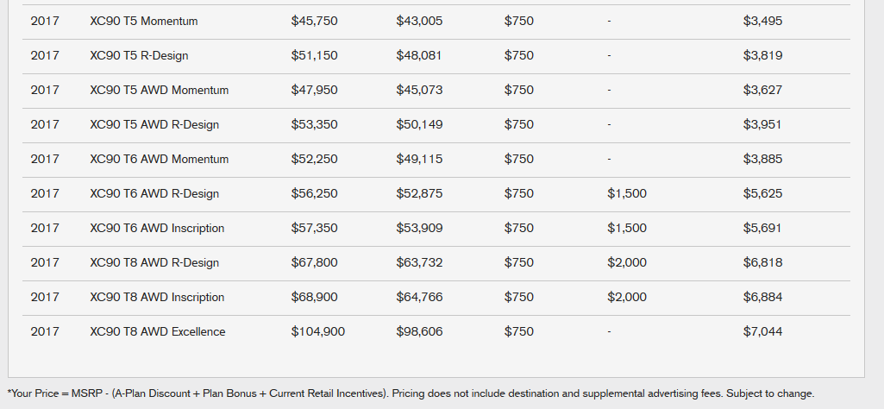The height and width of the screenshot is (409, 884).
Task: Select XC90 T8 AWD R-Design model
Action: [x=154, y=262]
